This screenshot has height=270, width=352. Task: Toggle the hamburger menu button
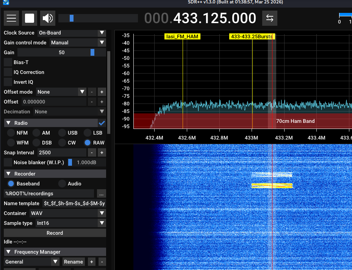pyautogui.click(x=11, y=18)
